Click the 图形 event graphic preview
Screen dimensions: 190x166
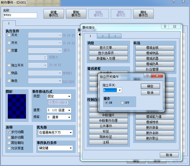[17, 106]
